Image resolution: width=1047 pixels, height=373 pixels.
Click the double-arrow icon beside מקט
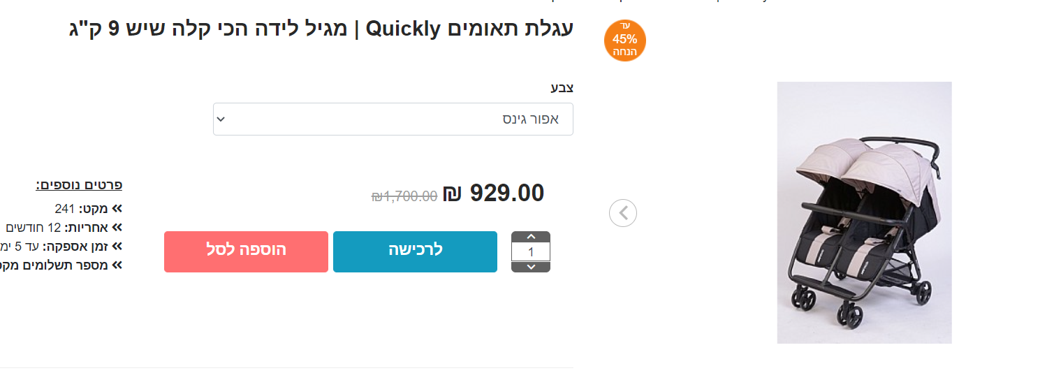pyautogui.click(x=117, y=208)
